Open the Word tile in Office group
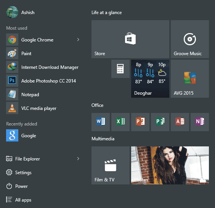 [101, 122]
